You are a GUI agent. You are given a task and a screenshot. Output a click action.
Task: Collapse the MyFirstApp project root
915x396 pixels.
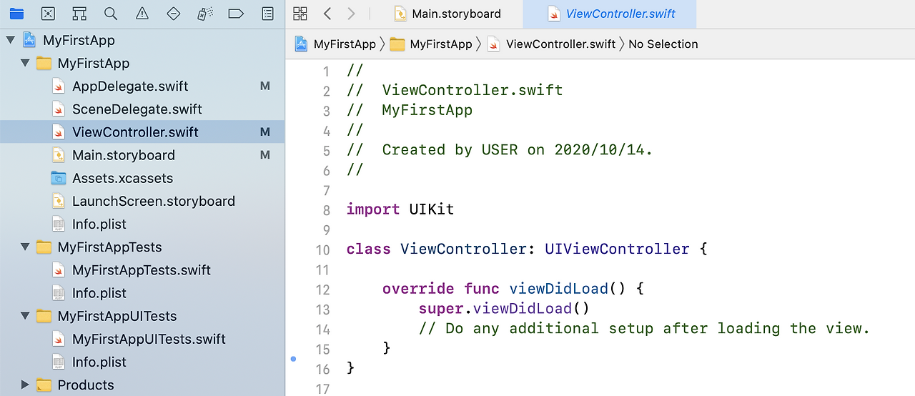[10, 40]
